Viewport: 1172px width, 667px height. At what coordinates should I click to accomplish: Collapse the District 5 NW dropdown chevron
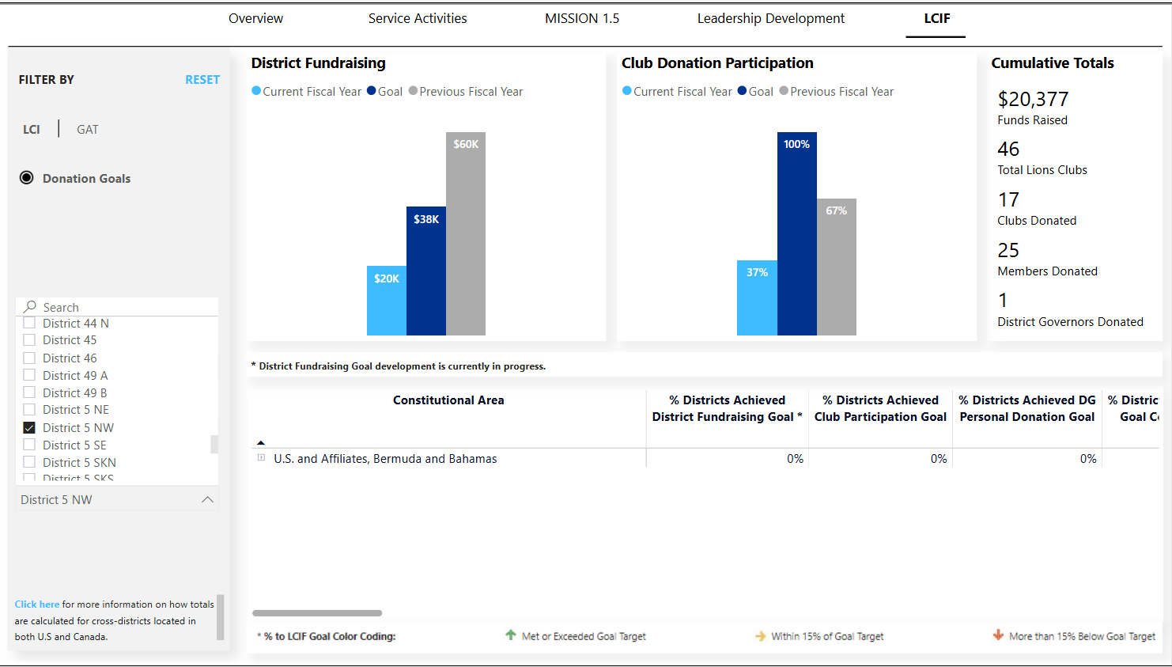pyautogui.click(x=208, y=499)
